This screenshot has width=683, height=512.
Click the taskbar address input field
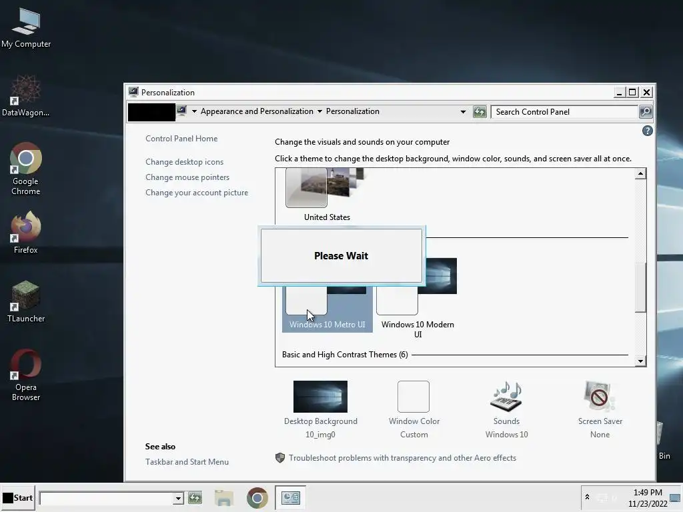coord(106,498)
